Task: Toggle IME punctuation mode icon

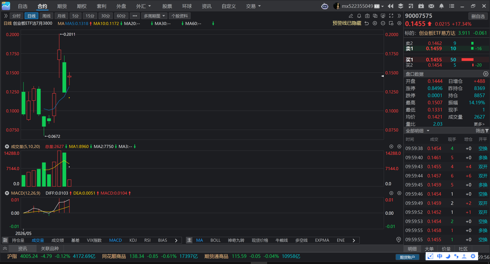Action: click(457, 256)
